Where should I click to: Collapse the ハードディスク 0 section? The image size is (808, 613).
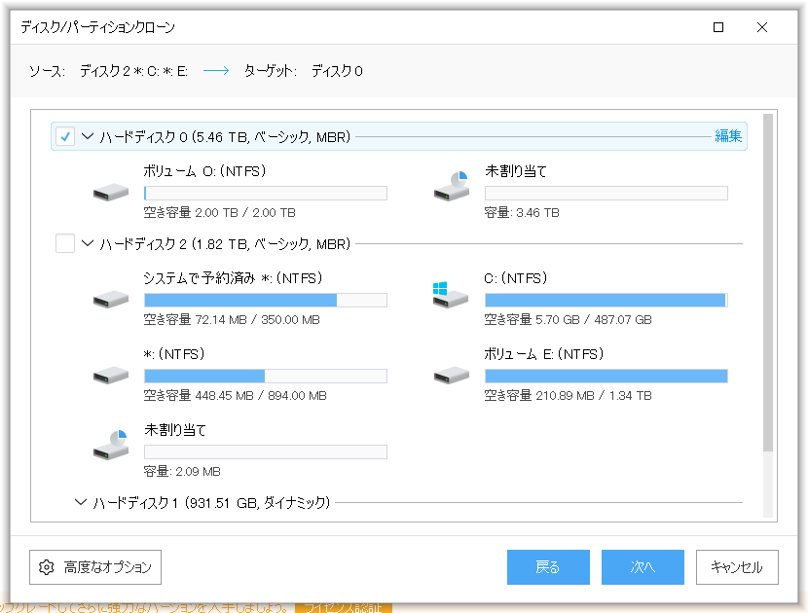(86, 136)
